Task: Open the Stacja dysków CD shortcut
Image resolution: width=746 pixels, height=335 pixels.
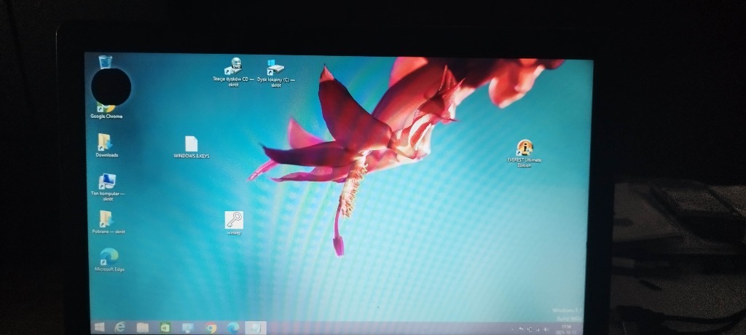Action: pos(234,68)
